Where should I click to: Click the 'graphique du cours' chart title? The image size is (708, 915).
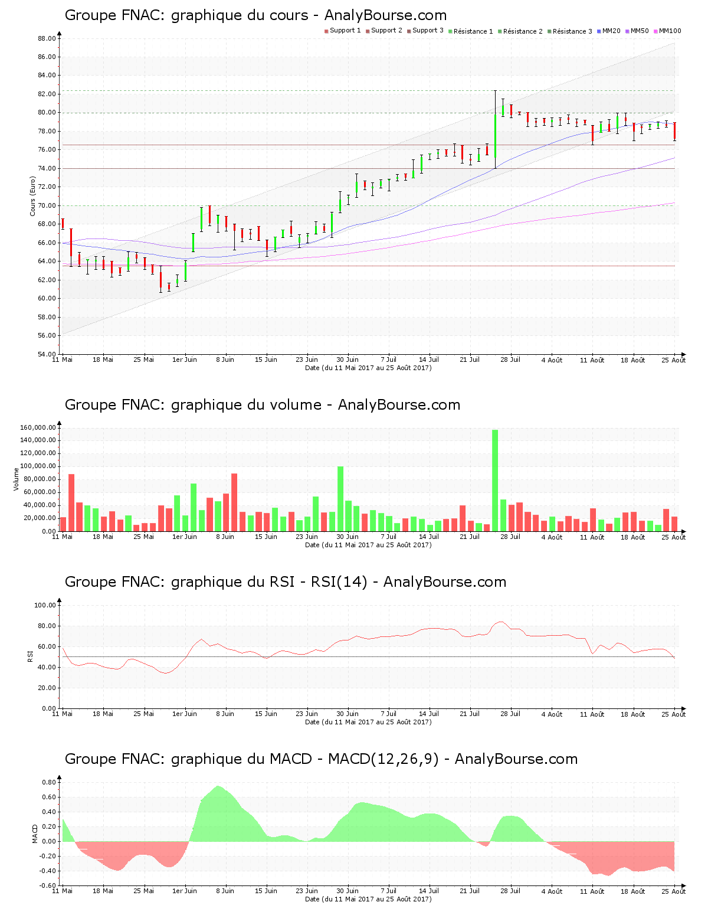pos(255,15)
